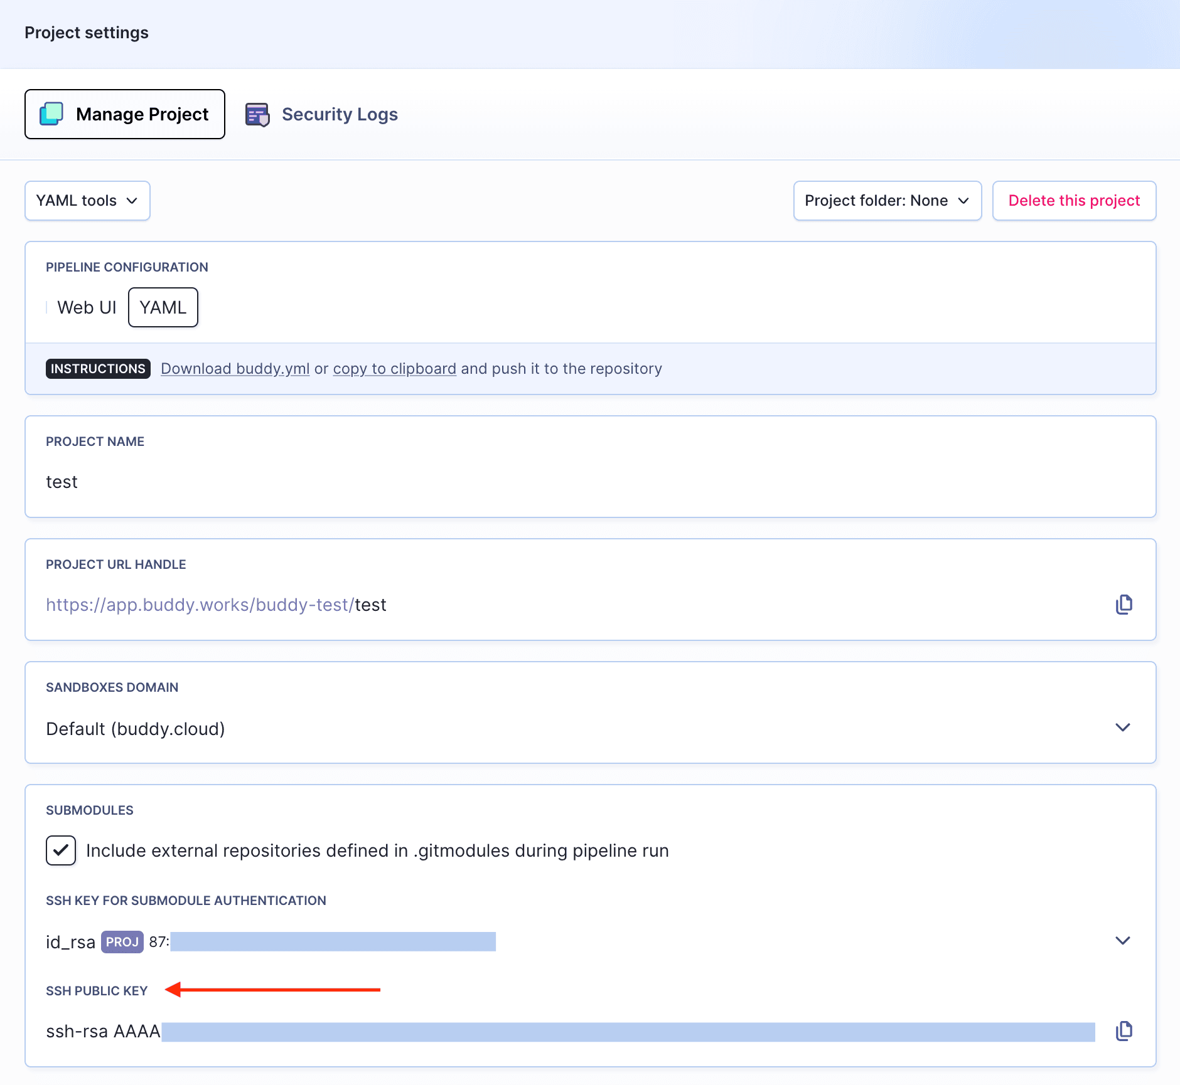Screen dimensions: 1180x1085
Task: Click the Download buddy.yml link
Action: coord(235,369)
